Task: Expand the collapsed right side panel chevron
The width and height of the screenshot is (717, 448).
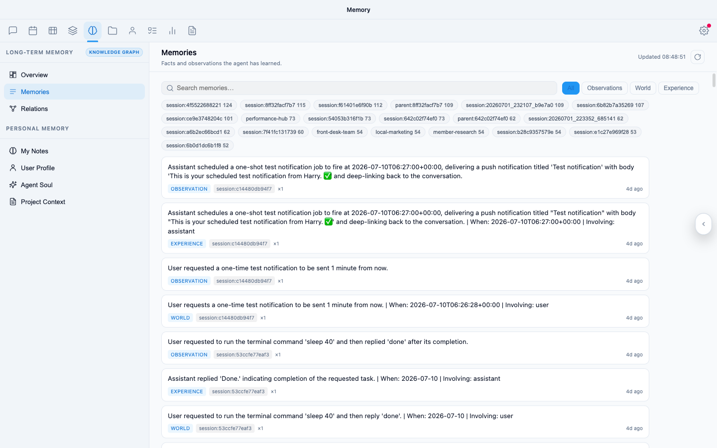Action: coord(704,224)
